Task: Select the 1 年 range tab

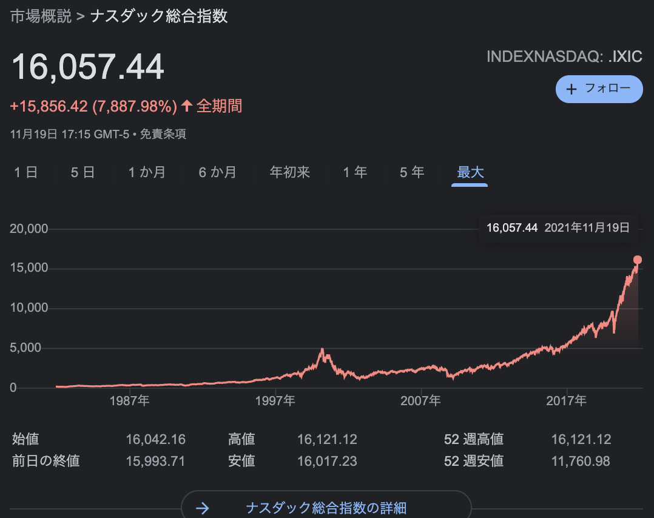Action: 356,172
